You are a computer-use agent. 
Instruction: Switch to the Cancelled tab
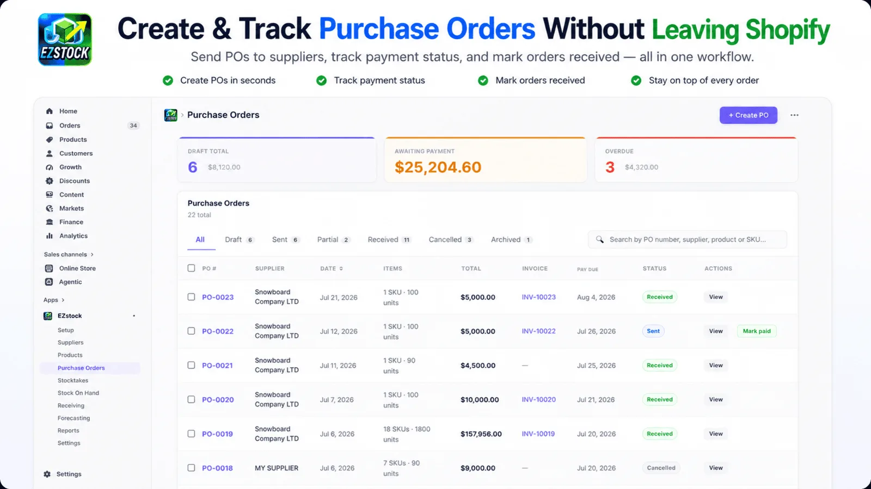[451, 240]
